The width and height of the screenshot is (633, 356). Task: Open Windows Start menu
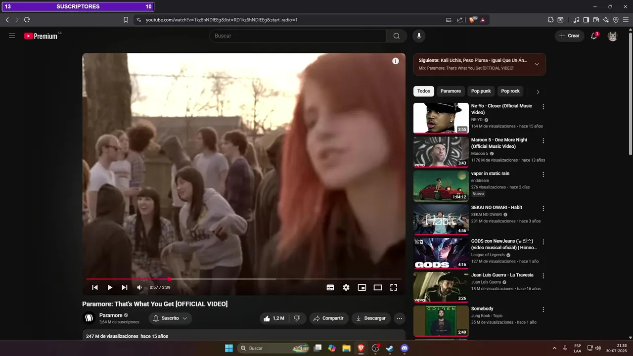[x=229, y=348]
